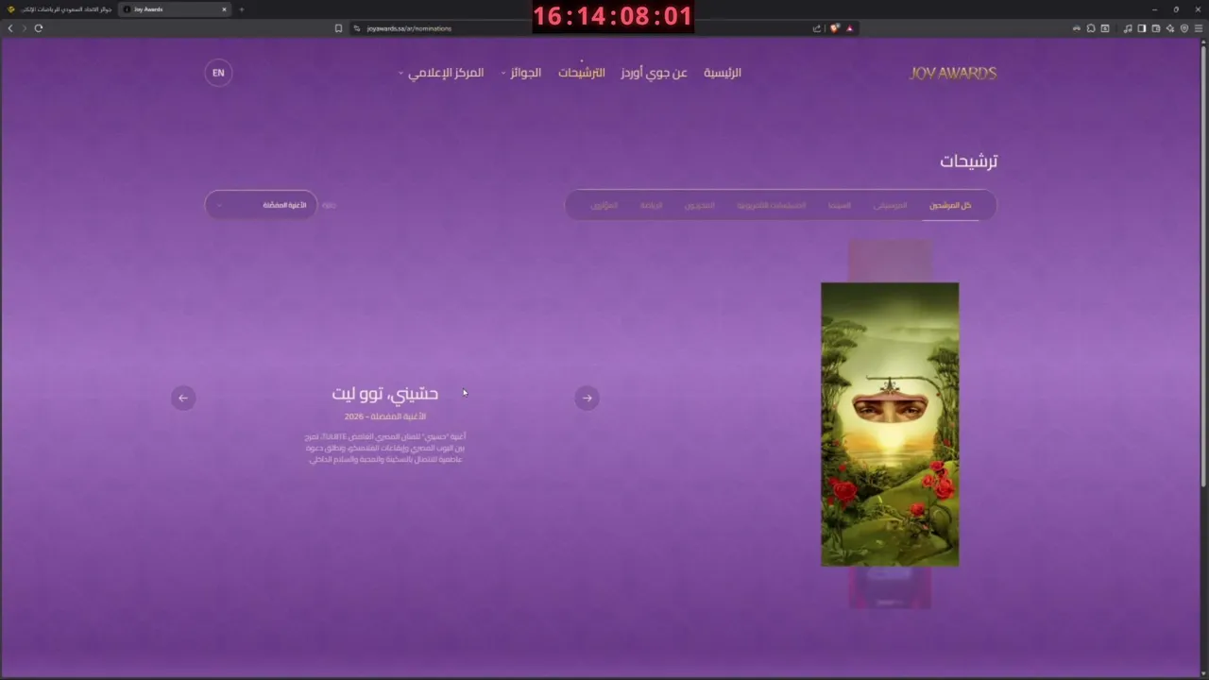Image resolution: width=1209 pixels, height=680 pixels.
Task: Click the nominee title حشيني، توو ليت
Action: (385, 394)
